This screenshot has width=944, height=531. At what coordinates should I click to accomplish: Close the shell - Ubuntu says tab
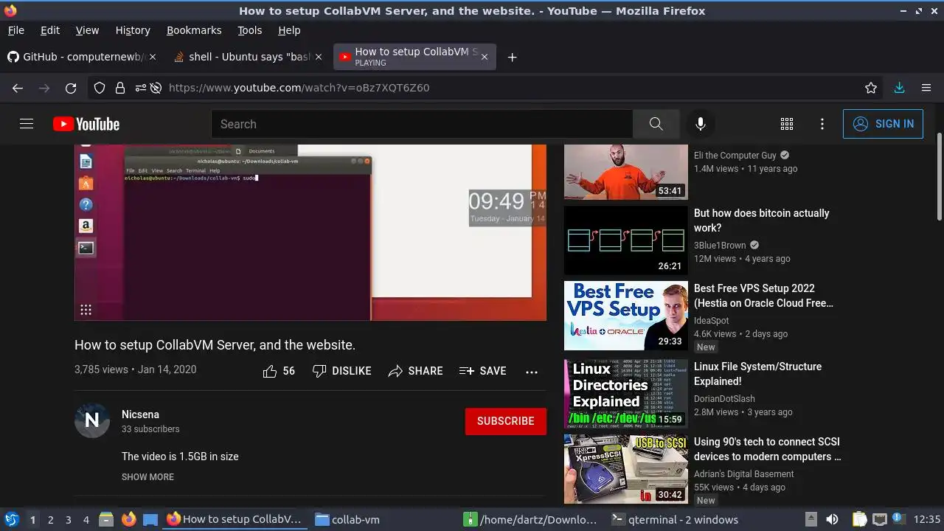coord(319,57)
